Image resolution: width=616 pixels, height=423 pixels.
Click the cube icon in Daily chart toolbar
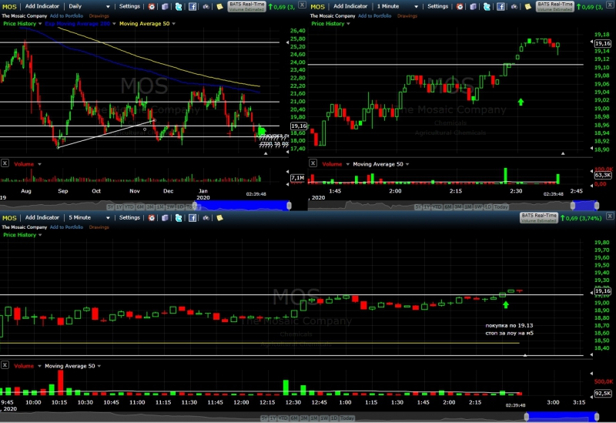tap(166, 7)
